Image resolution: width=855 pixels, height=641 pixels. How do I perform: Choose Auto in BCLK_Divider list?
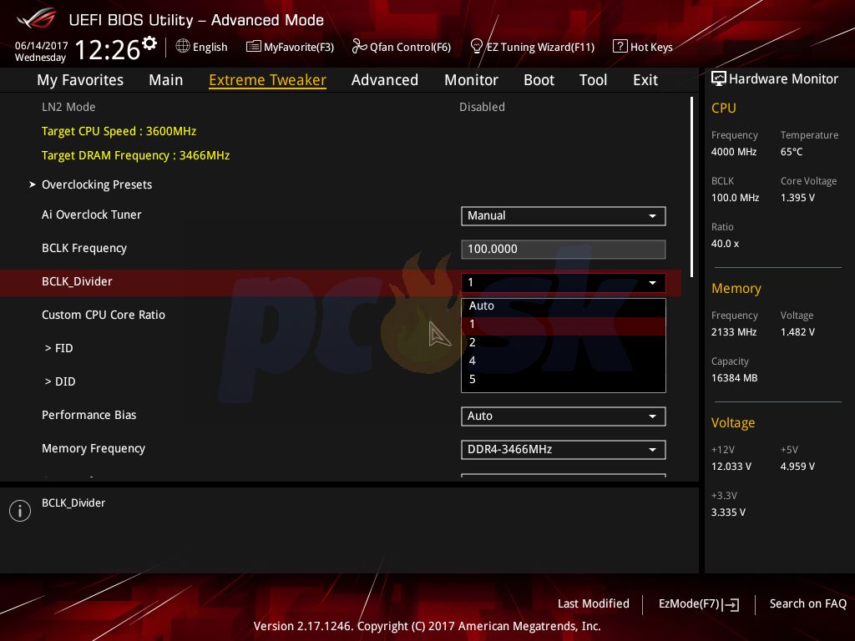[x=564, y=305]
